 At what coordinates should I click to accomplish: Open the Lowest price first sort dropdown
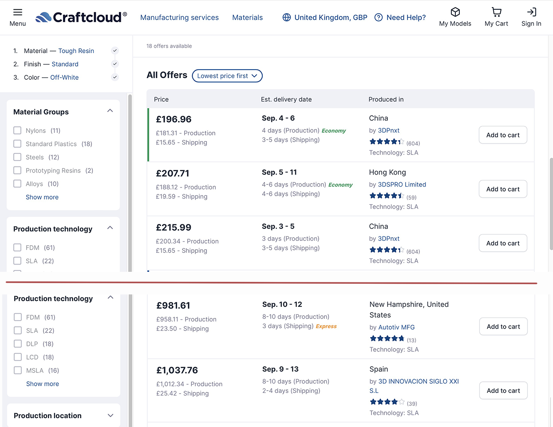[227, 76]
